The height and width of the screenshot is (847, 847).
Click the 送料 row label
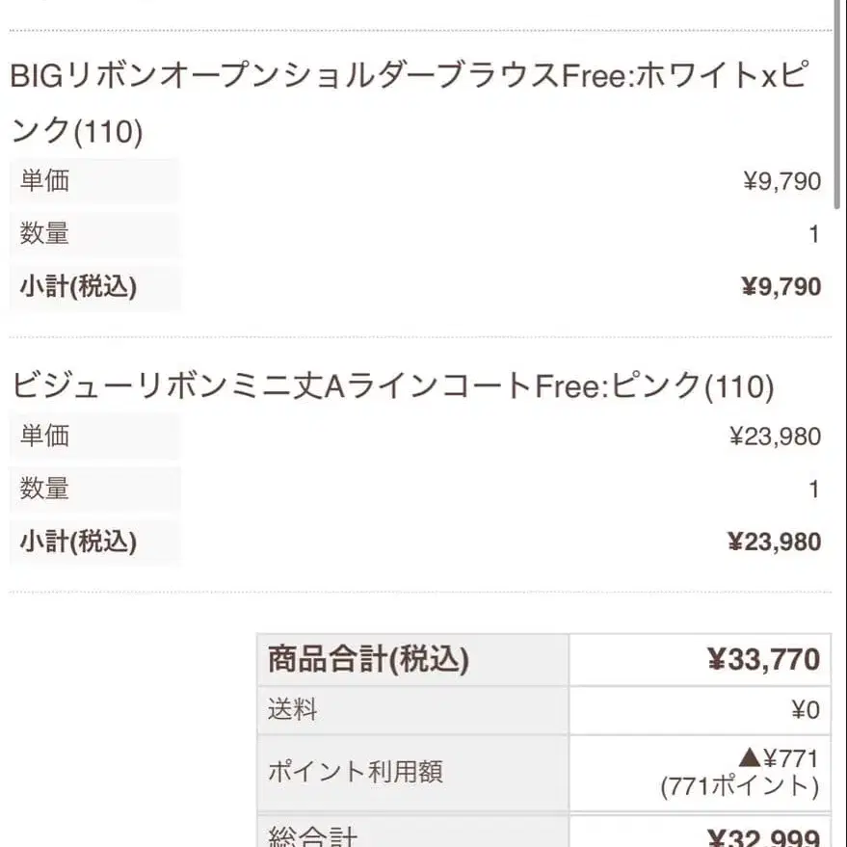[292, 711]
